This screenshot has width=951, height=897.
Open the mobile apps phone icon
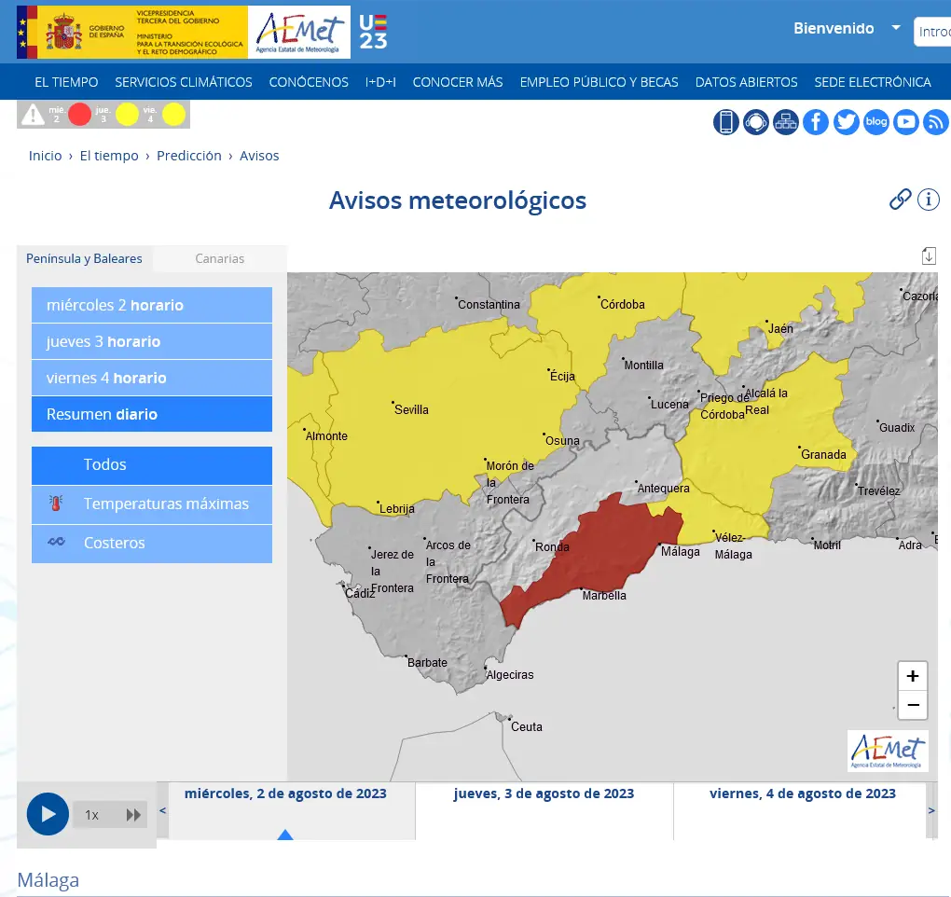[x=726, y=122]
